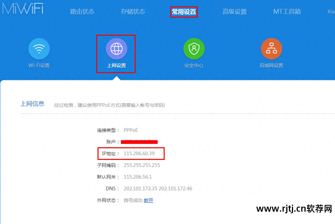Select the 常用设置 navigation tab
Viewport: 335px width, 224px height.
pyautogui.click(x=184, y=11)
